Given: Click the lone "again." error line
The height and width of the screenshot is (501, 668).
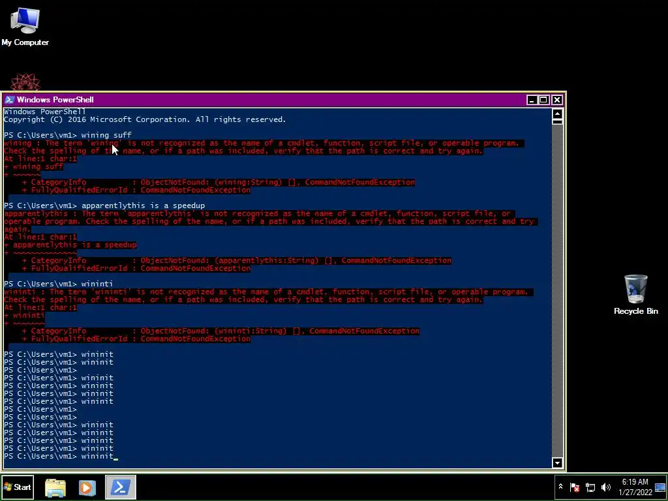Looking at the screenshot, I should (18, 229).
